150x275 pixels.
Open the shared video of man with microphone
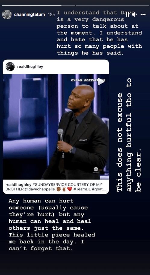[56, 127]
